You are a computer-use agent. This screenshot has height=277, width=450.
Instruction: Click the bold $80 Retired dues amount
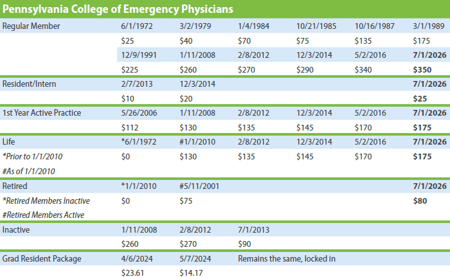point(420,201)
